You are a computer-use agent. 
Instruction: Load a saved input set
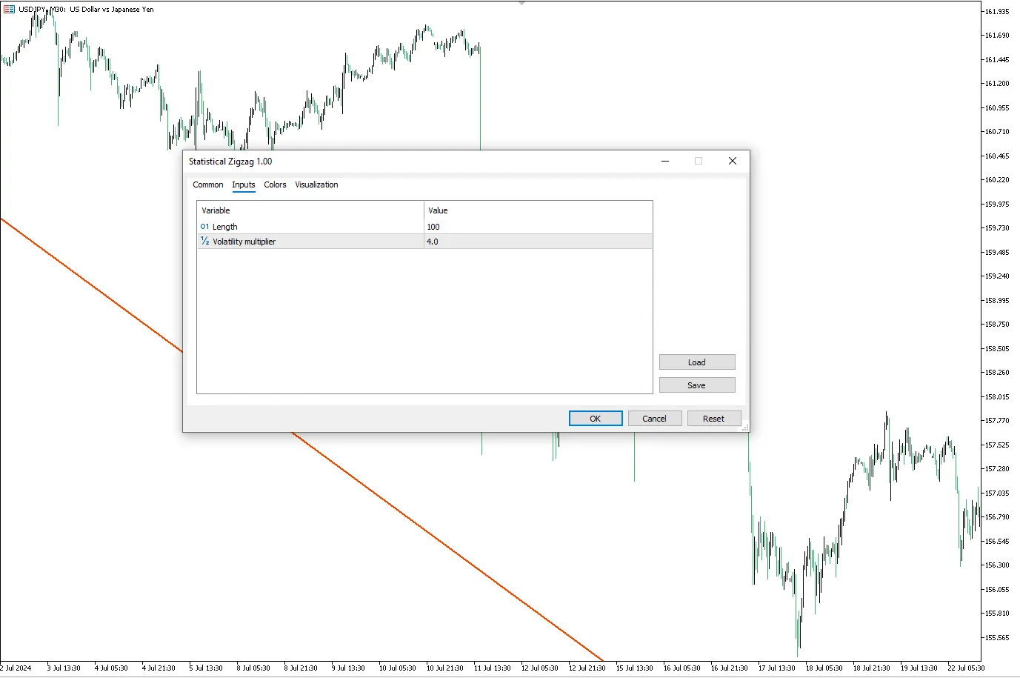click(x=696, y=362)
